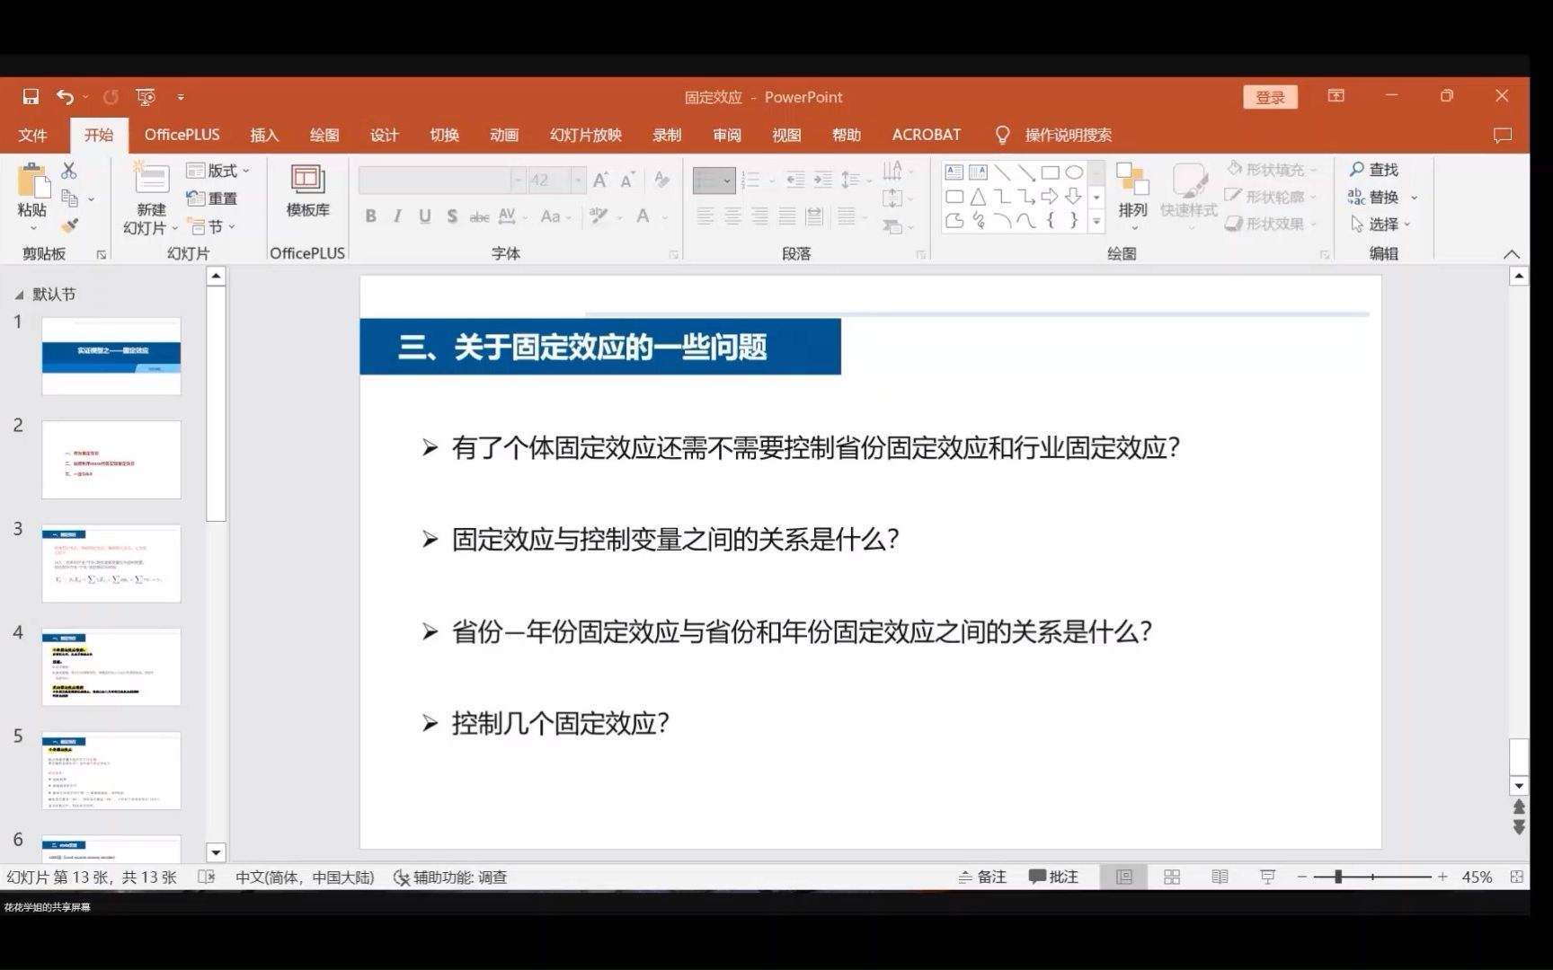Select the rectangle shape in the shapes gallery

(1051, 172)
